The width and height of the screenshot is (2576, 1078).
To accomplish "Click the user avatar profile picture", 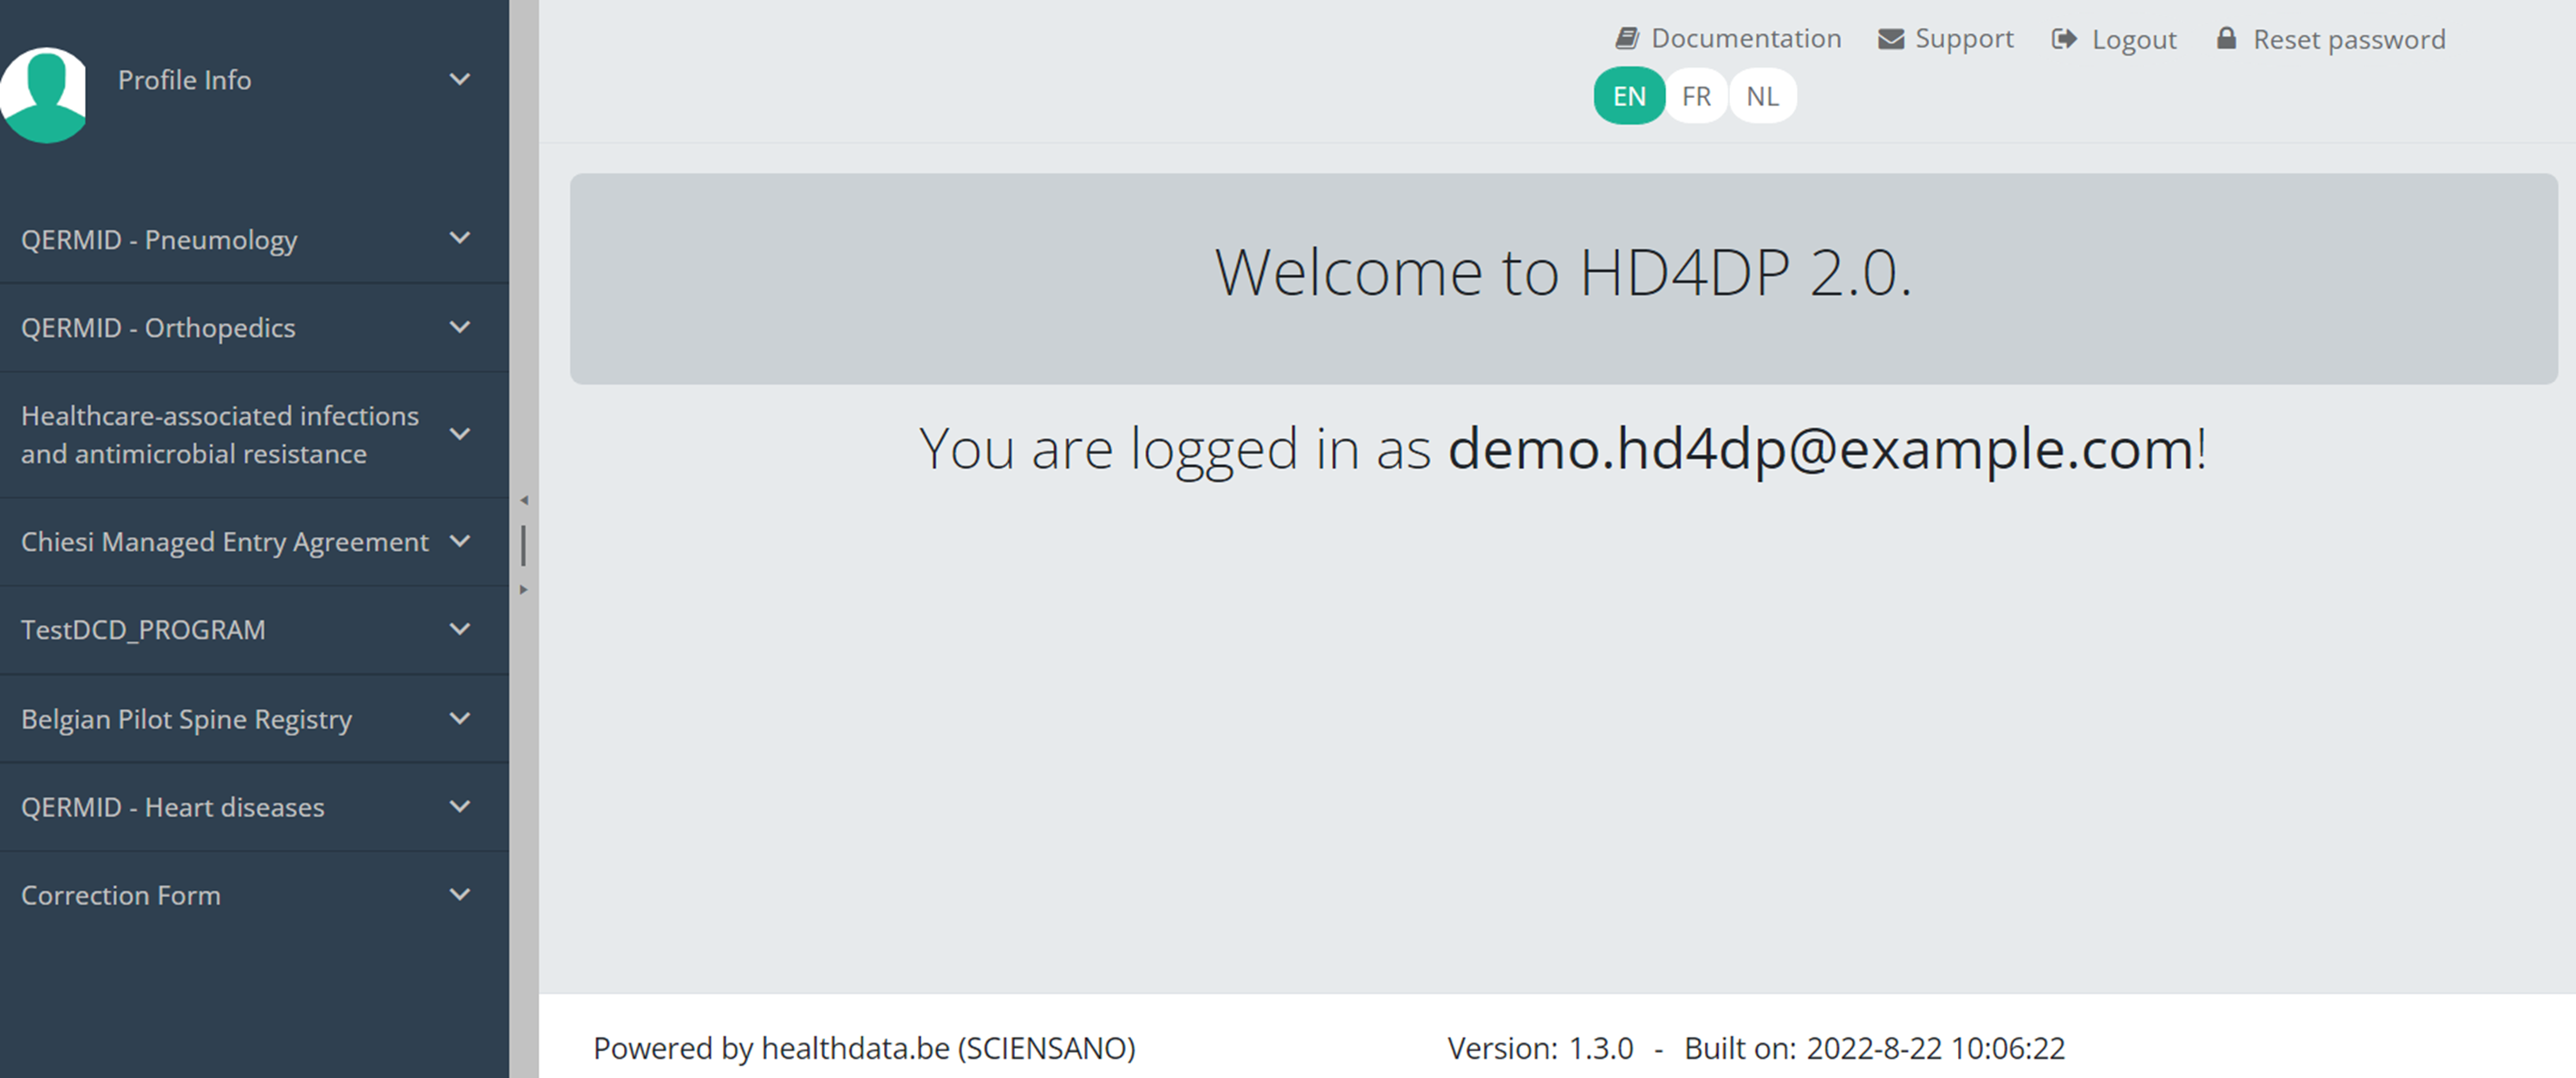I will click(43, 94).
